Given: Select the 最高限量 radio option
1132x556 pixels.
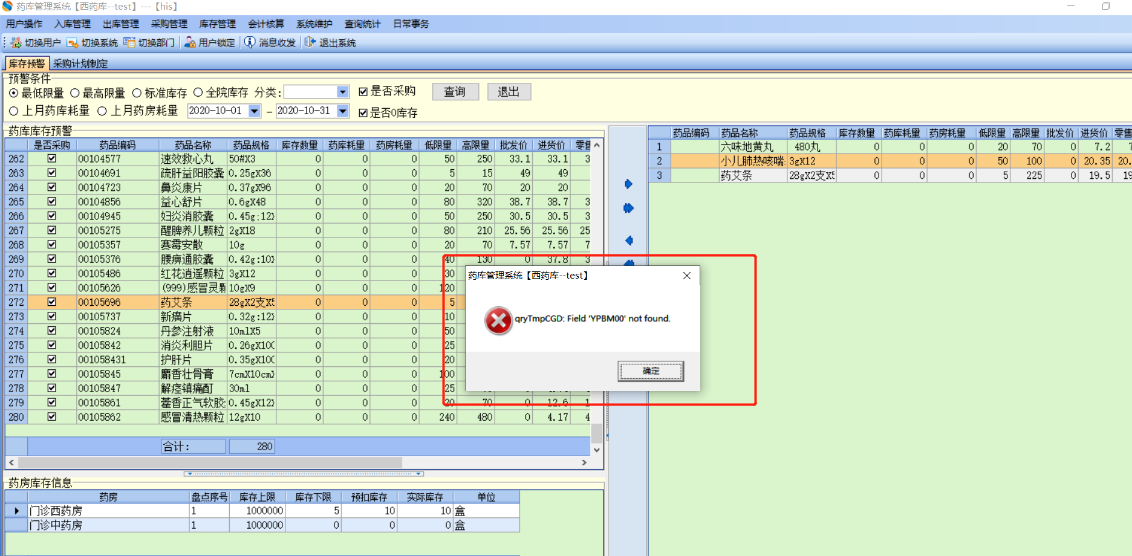Looking at the screenshot, I should pos(75,93).
